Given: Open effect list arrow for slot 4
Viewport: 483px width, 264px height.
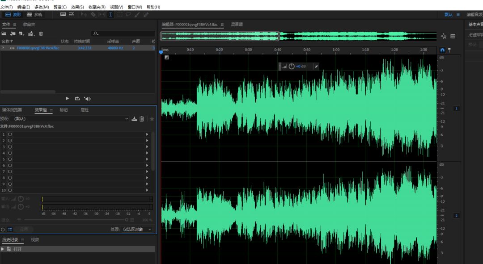Looking at the screenshot, I should coord(147,153).
